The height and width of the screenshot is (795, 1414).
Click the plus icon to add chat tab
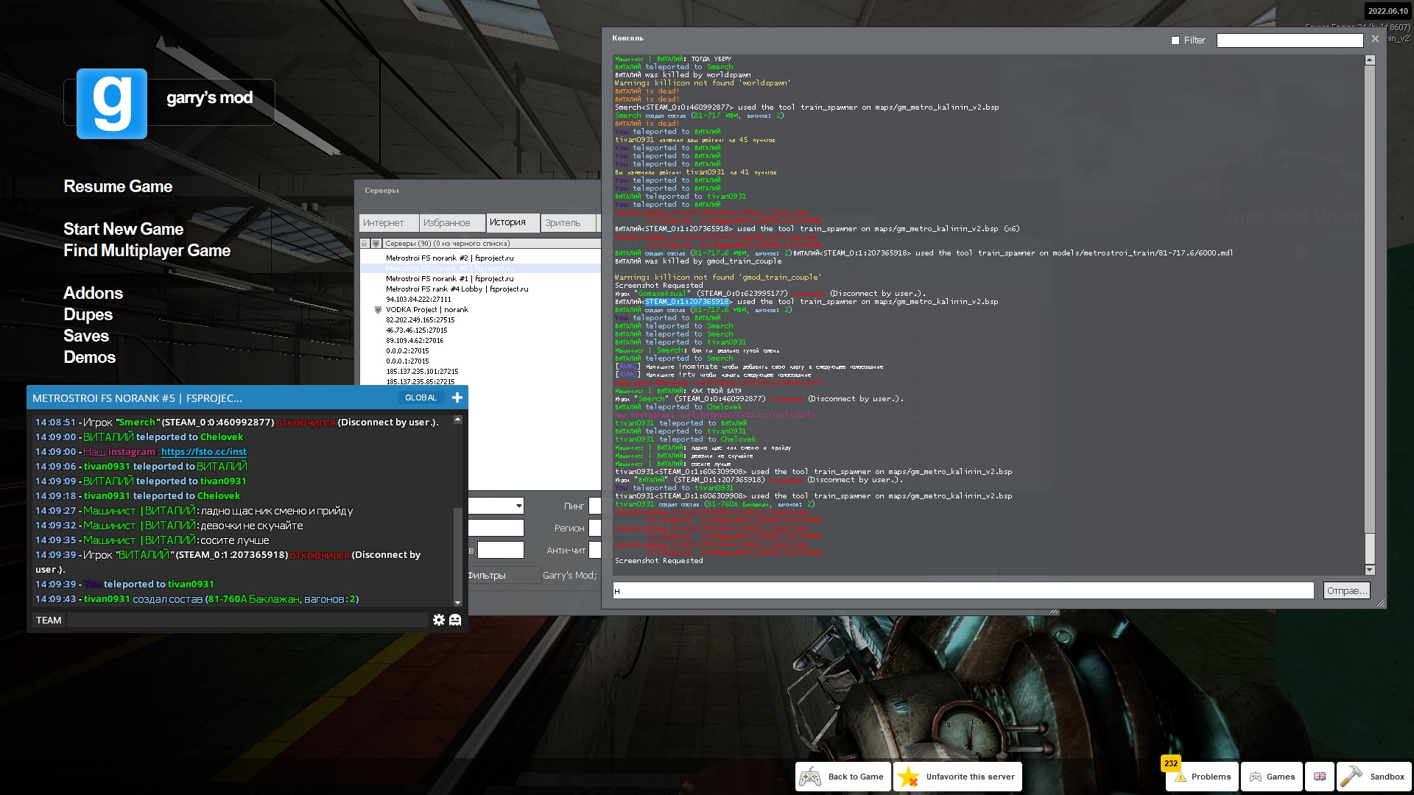click(x=457, y=397)
